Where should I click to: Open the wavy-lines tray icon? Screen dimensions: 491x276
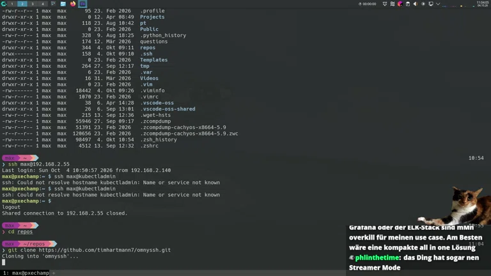[x=393, y=4]
